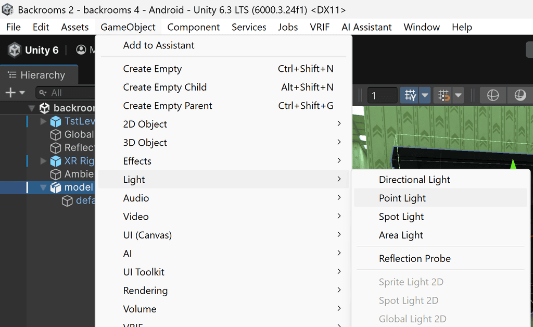The width and height of the screenshot is (533, 327).
Task: Open the Assets menu
Action: (x=75, y=27)
